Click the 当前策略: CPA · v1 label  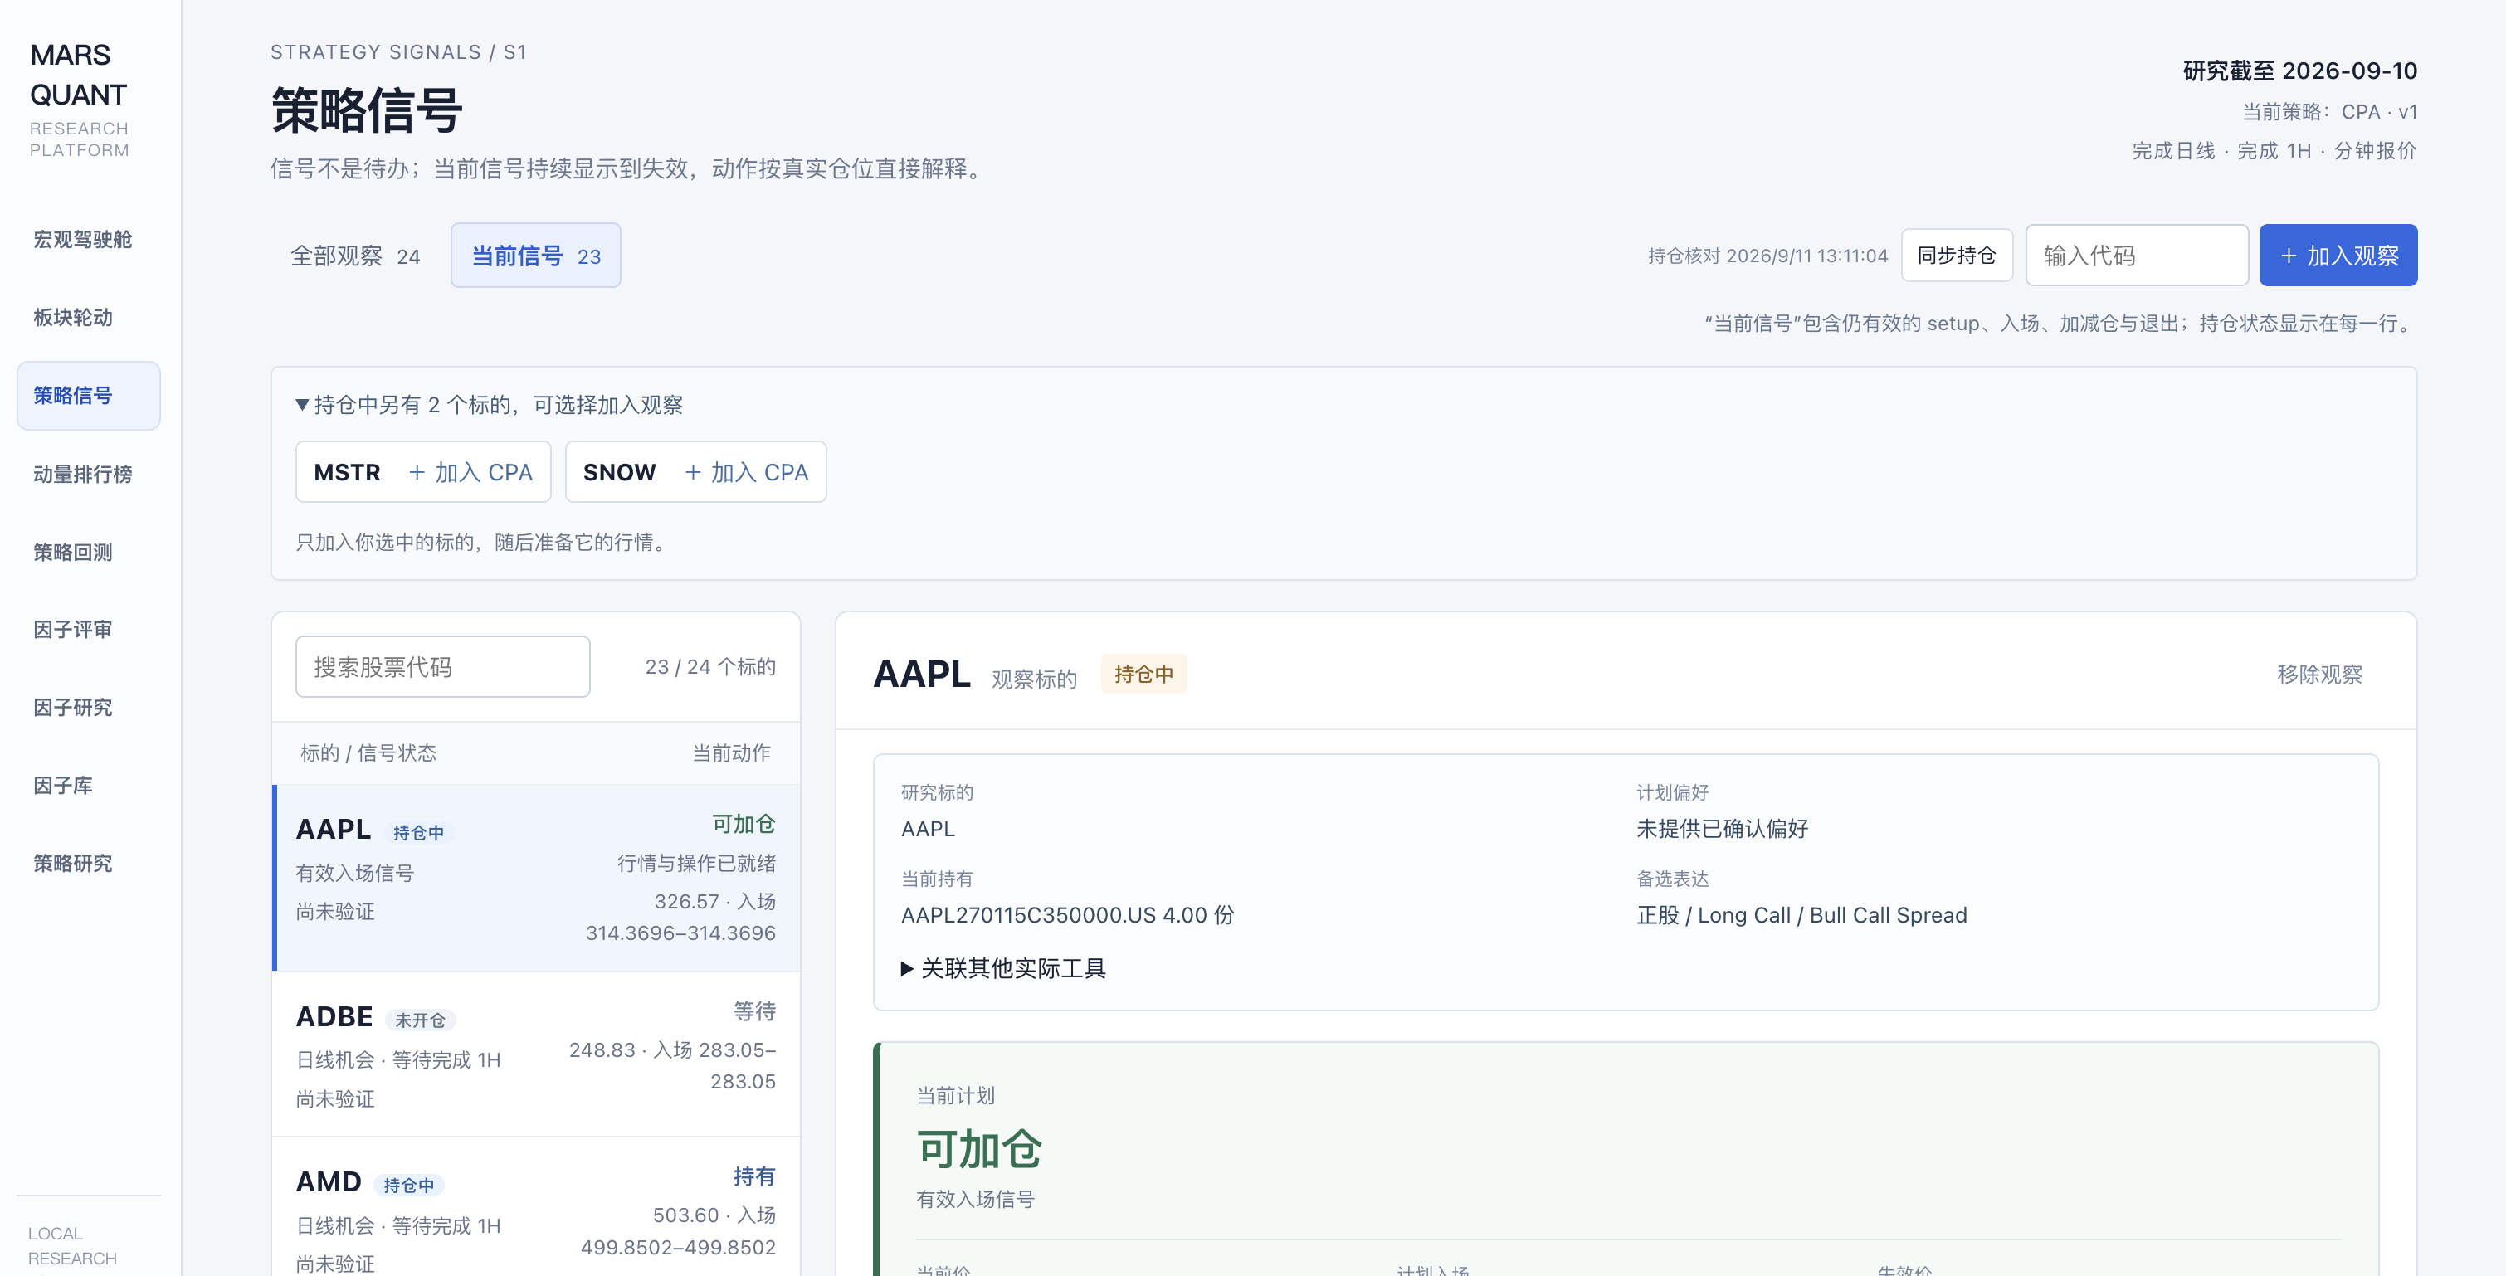coord(2330,112)
